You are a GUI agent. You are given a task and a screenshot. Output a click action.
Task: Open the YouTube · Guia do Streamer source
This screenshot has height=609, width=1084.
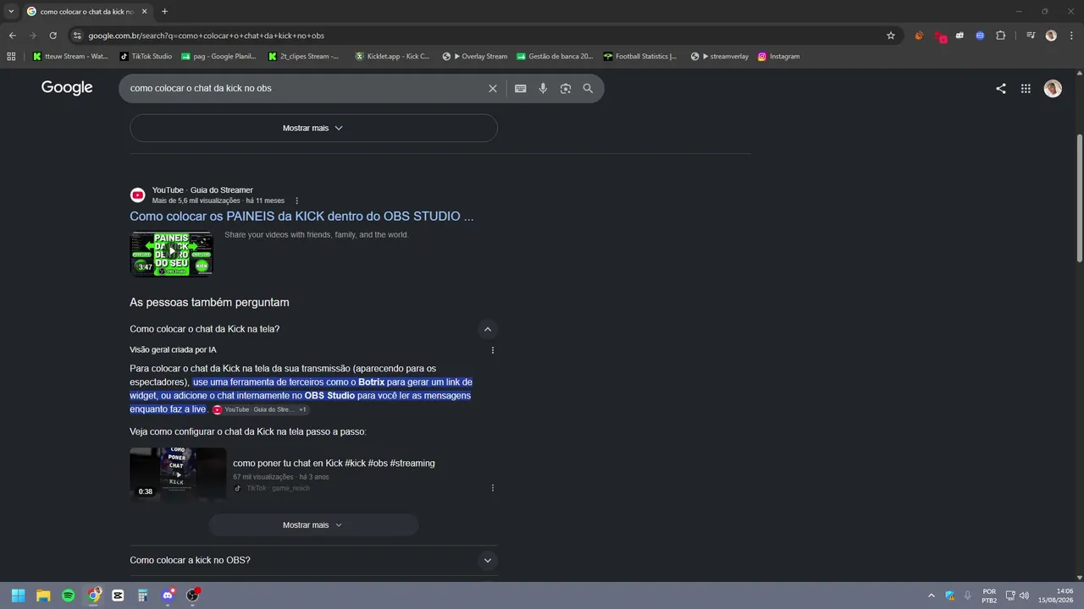tap(202, 190)
